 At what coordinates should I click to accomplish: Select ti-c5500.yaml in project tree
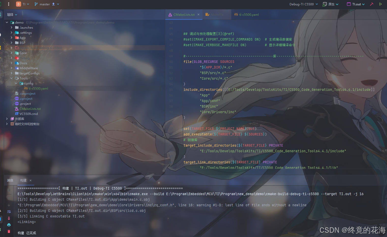[38, 88]
